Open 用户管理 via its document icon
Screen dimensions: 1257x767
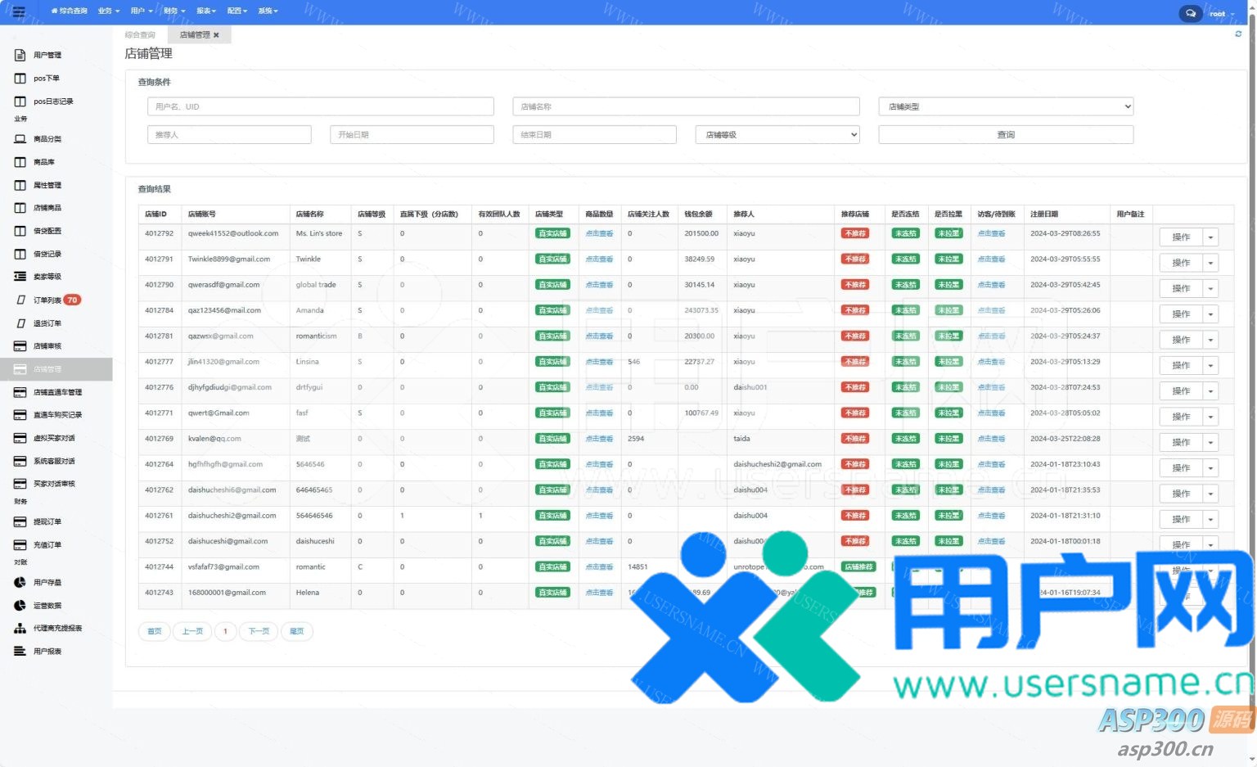pos(20,55)
